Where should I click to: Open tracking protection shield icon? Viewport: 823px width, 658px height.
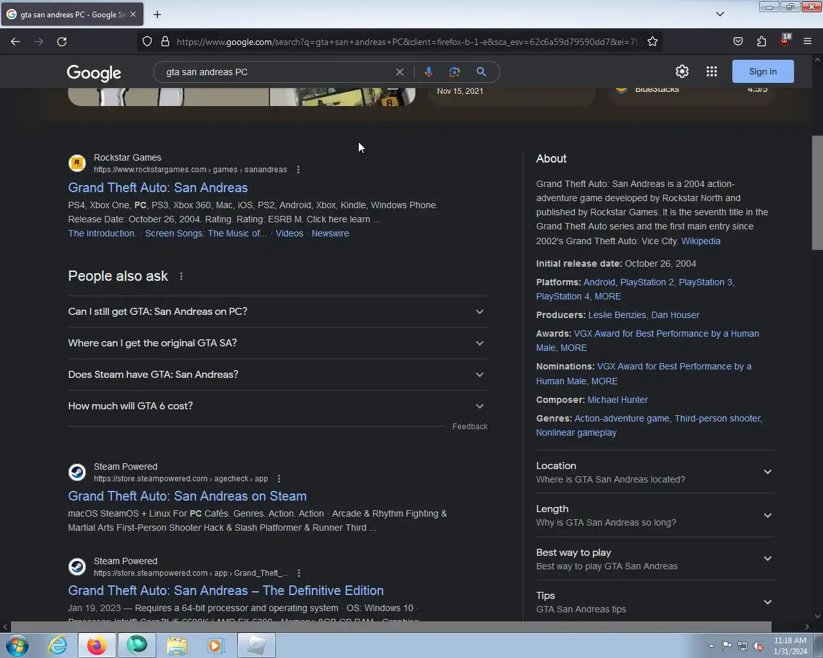147,41
